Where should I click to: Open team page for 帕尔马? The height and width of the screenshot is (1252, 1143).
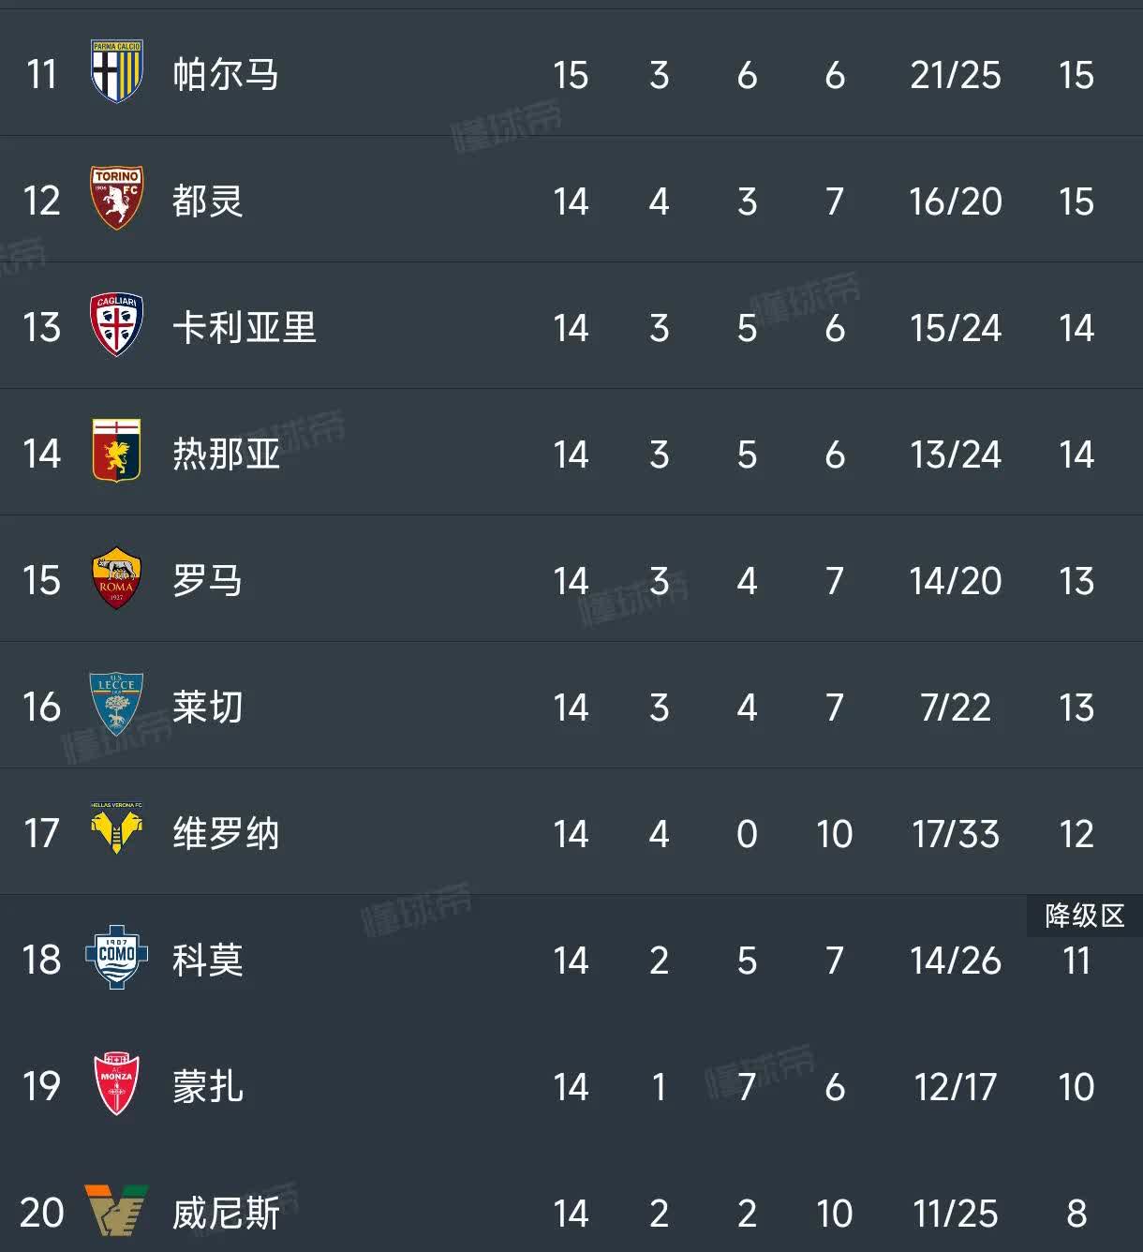[x=226, y=75]
